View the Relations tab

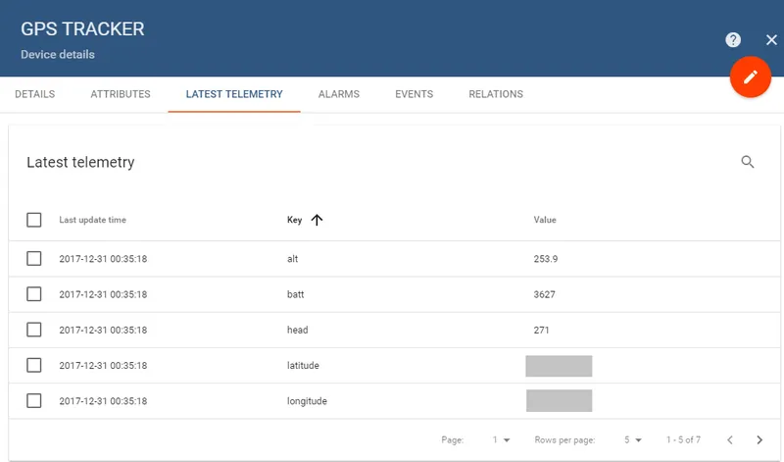click(495, 94)
